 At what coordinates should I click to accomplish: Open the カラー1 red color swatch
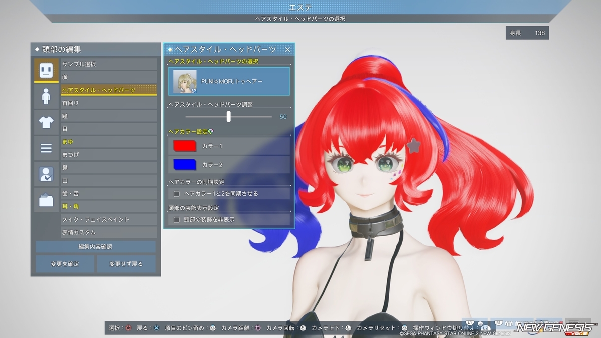(185, 146)
